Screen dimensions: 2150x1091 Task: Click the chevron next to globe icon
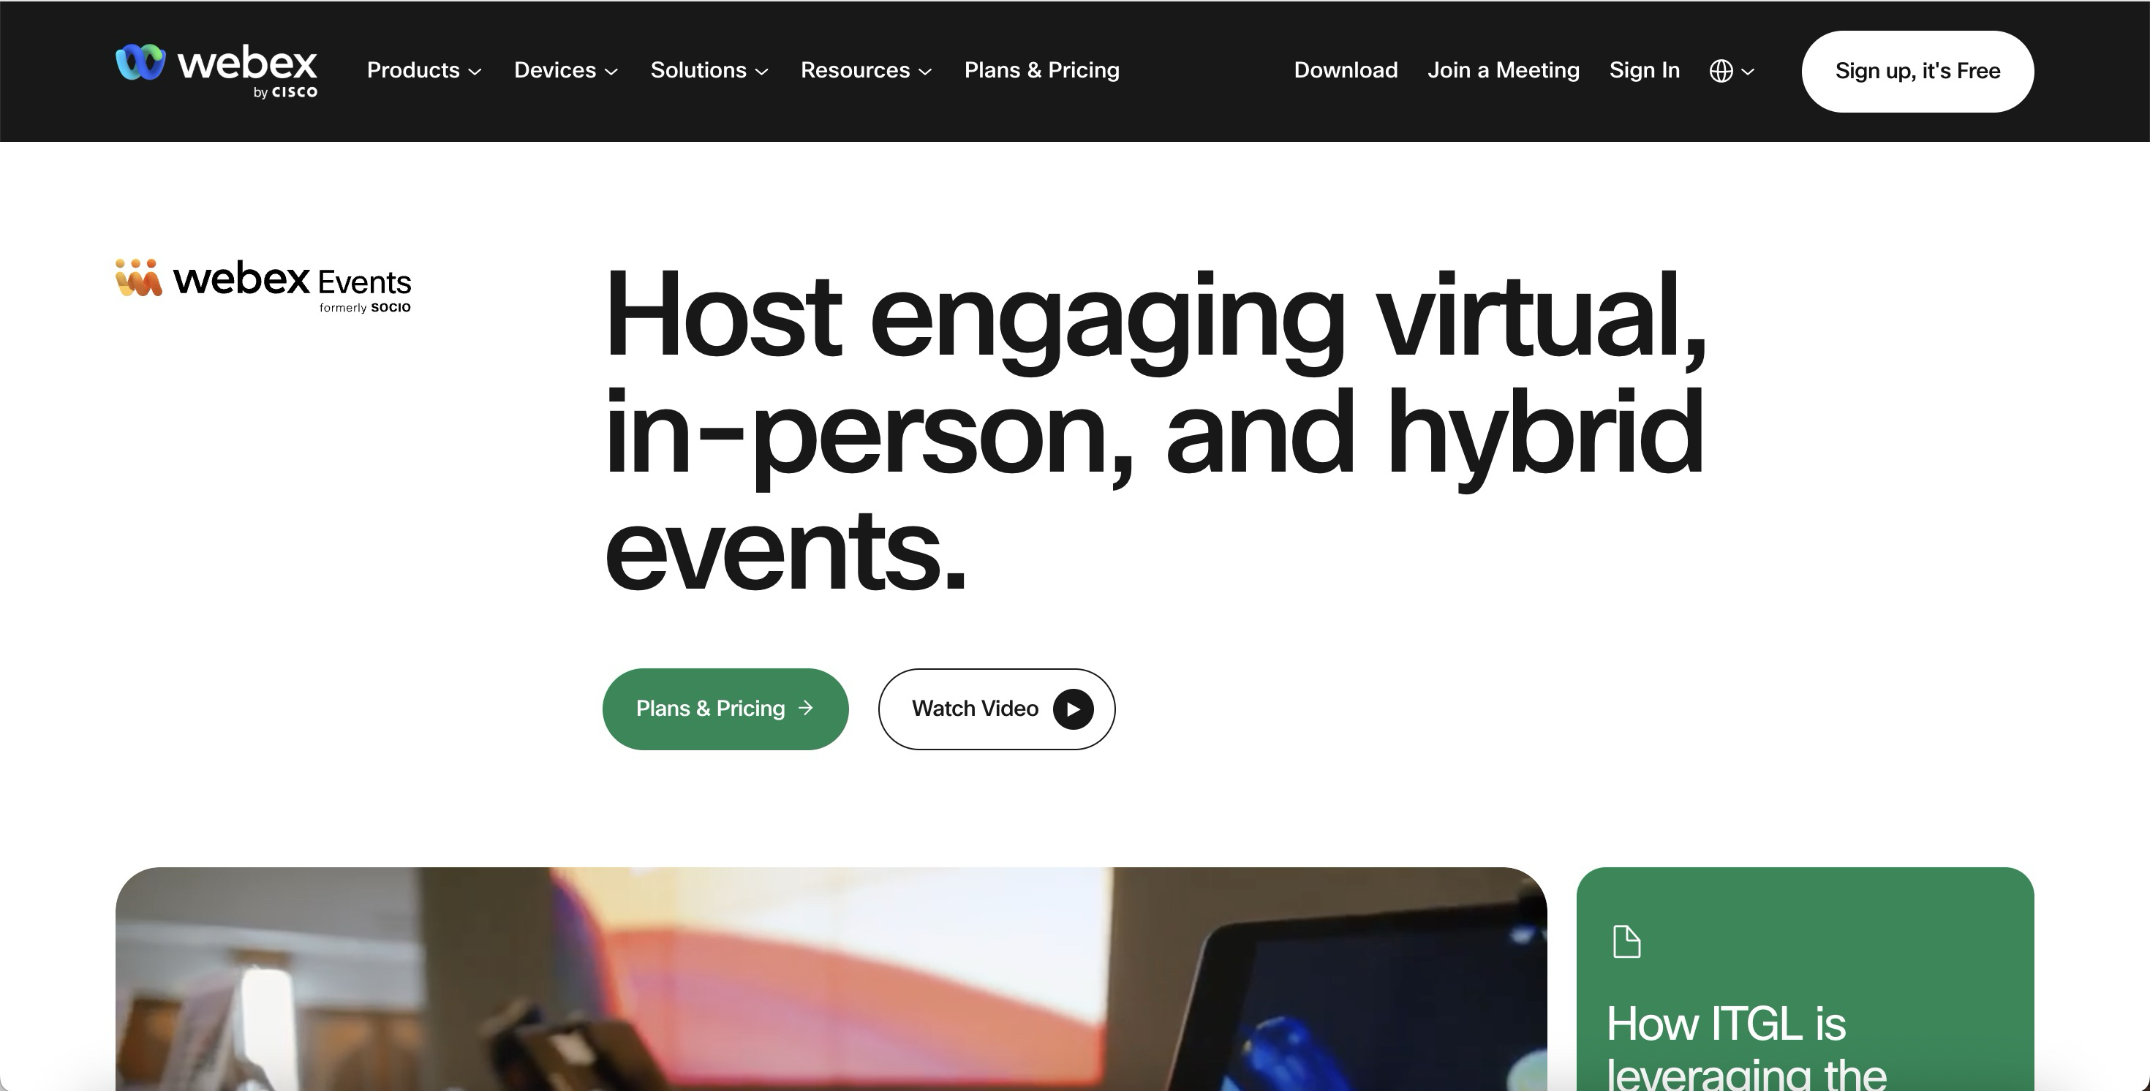coord(1748,72)
